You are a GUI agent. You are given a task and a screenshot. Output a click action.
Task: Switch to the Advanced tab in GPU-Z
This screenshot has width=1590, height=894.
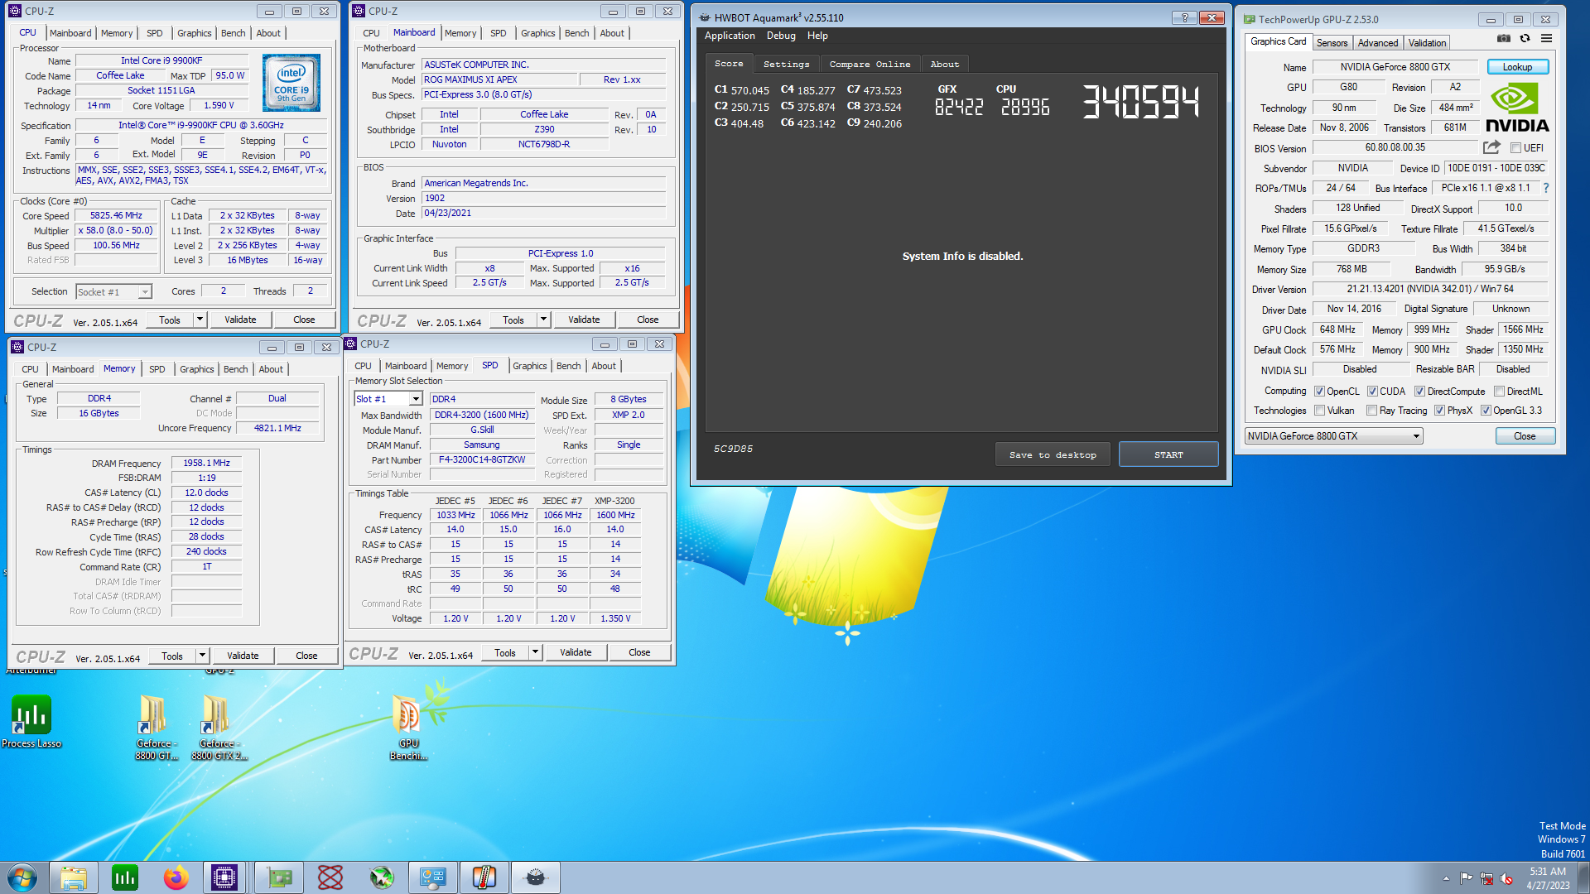coord(1377,43)
